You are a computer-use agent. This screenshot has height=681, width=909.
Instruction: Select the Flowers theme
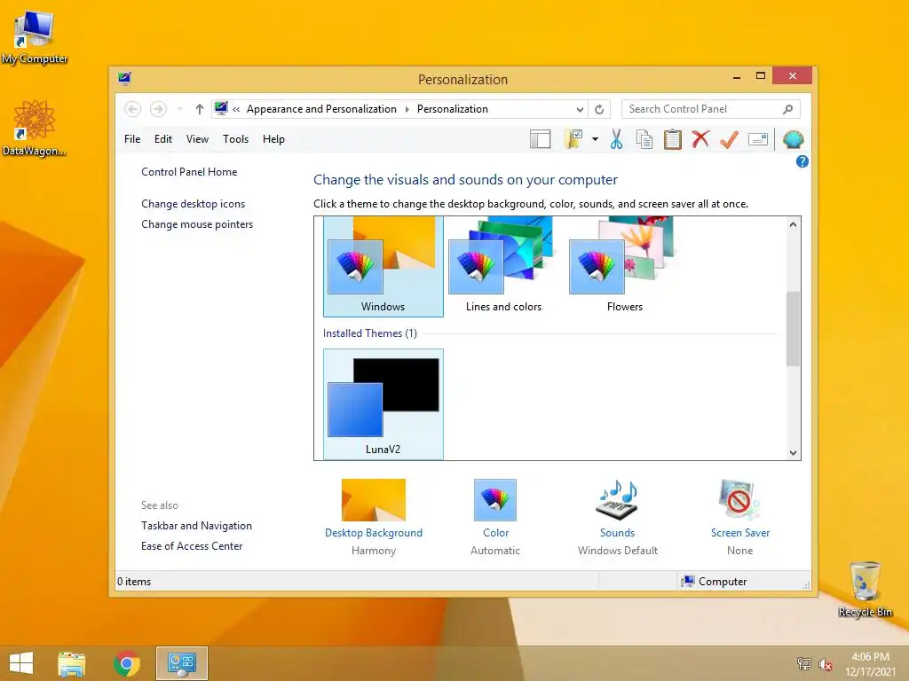click(624, 267)
